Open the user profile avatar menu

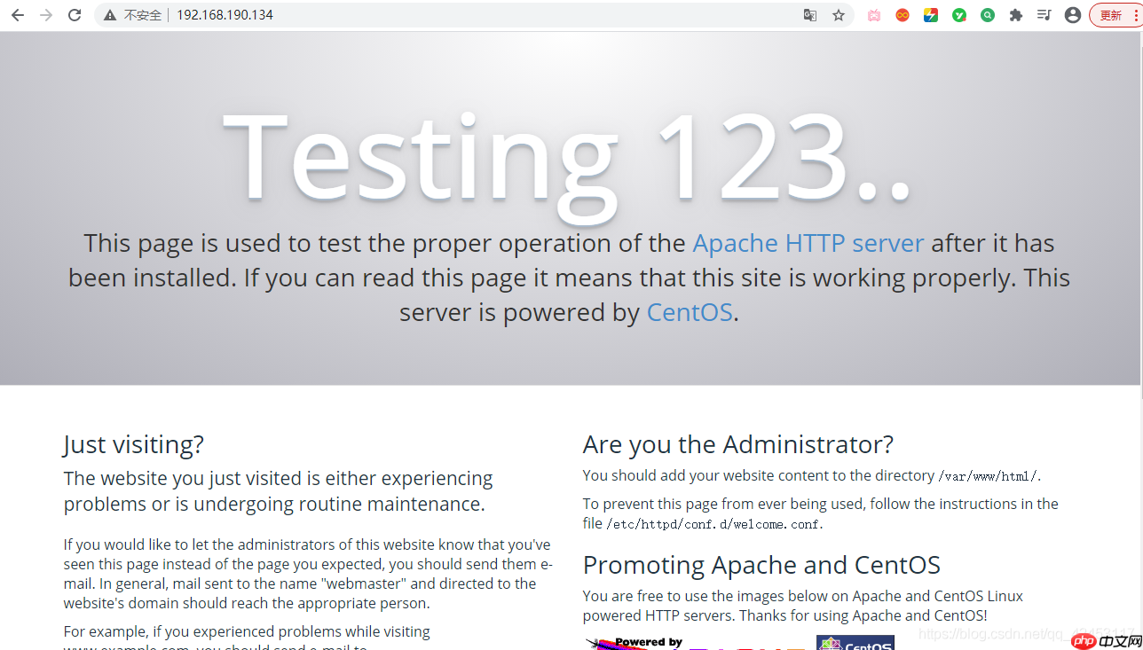coord(1073,15)
